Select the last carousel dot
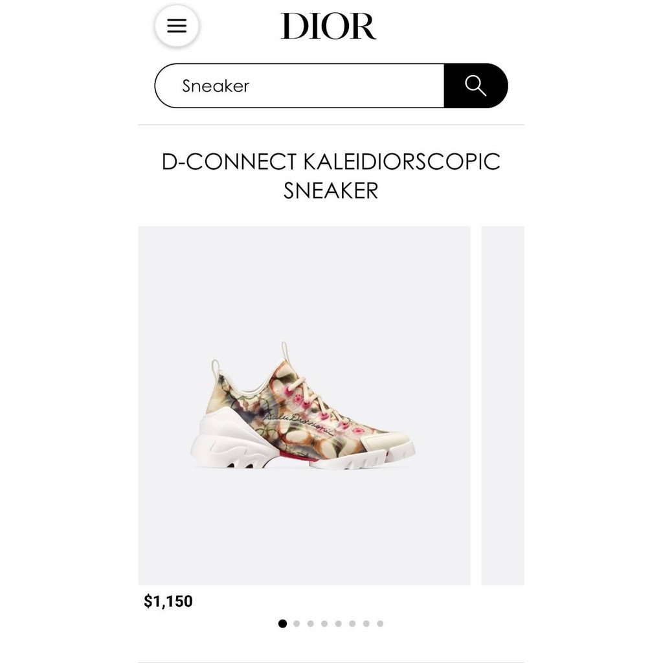Viewport: 663px width, 663px height. coord(380,624)
